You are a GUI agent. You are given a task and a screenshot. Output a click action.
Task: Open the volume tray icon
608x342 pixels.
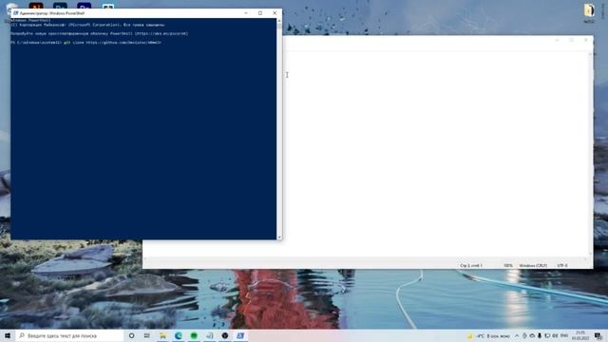(x=555, y=335)
